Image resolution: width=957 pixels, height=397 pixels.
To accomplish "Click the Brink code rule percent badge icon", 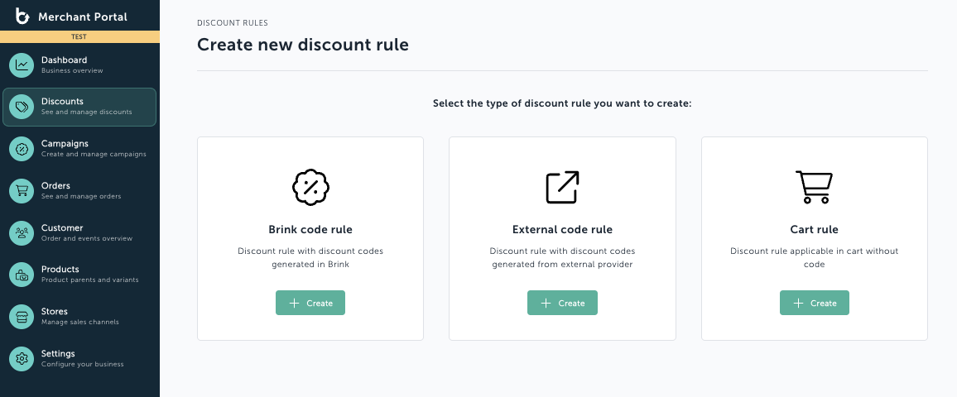I will tap(310, 187).
